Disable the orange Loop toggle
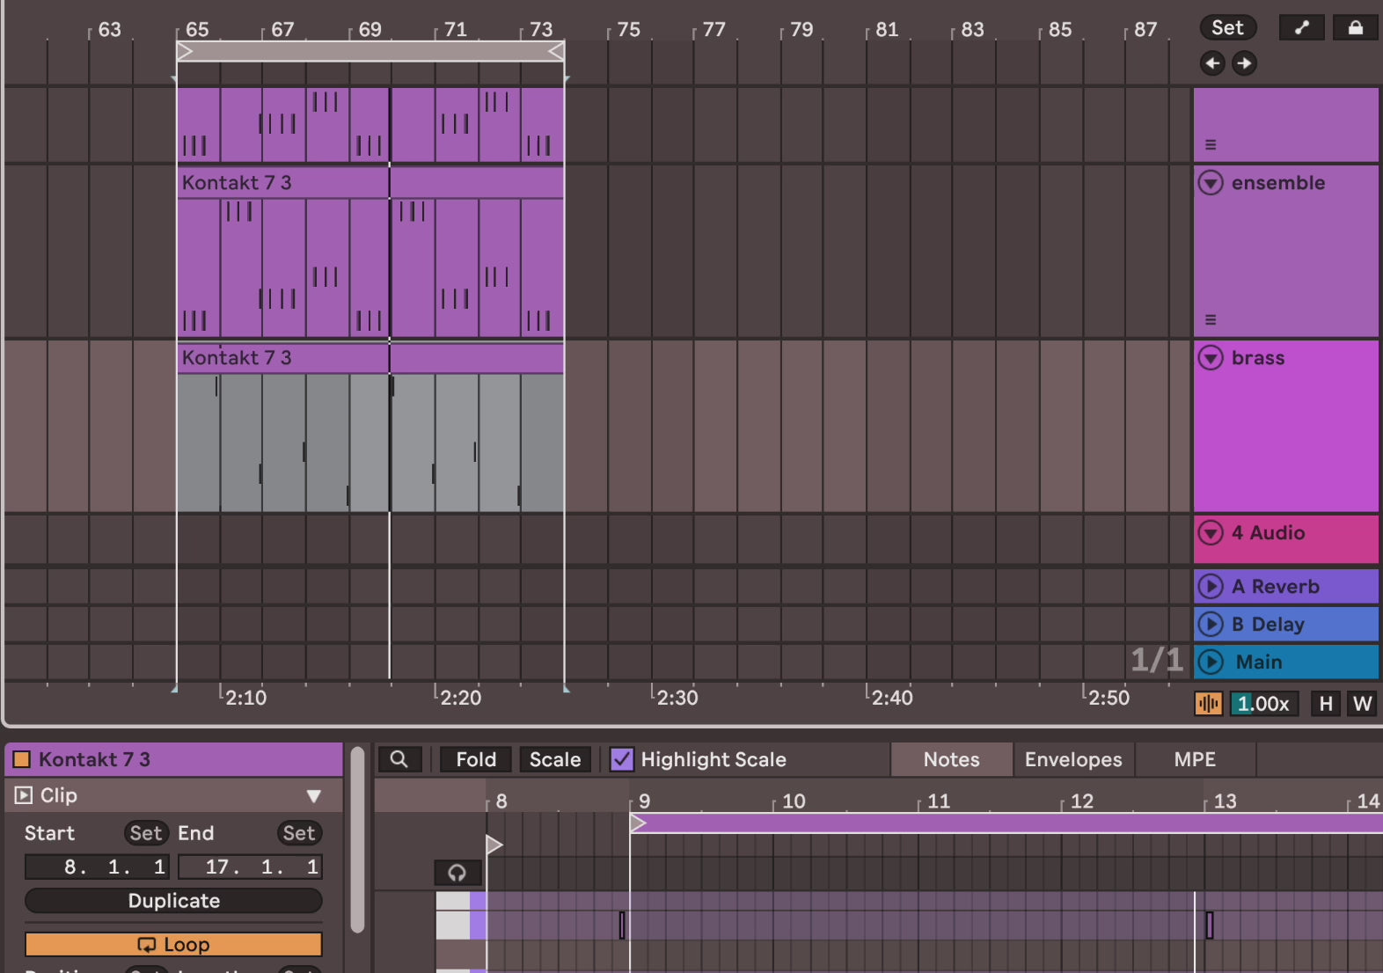 [x=173, y=945]
